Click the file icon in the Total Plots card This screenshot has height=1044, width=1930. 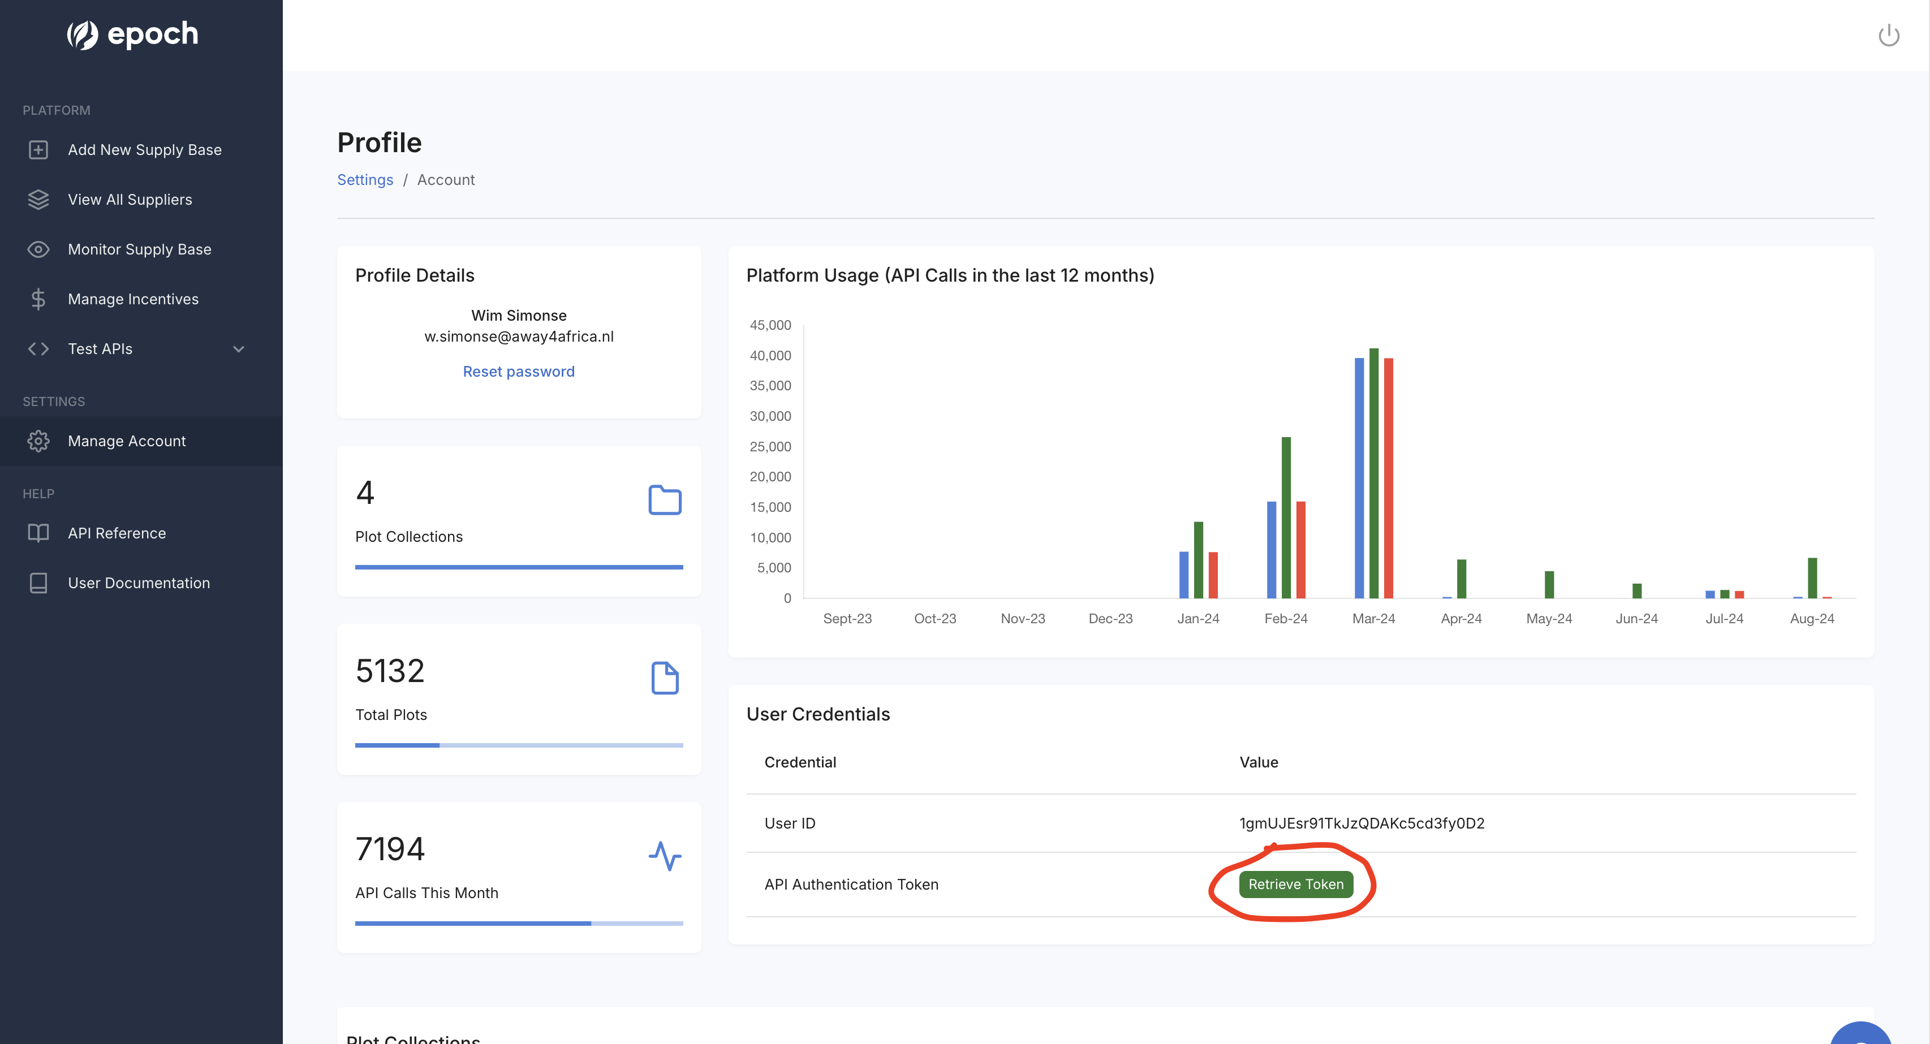pyautogui.click(x=665, y=678)
